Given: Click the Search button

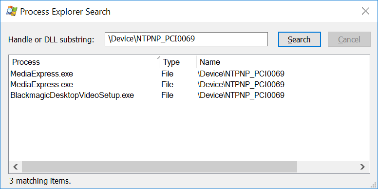Looking at the screenshot, I should click(300, 39).
